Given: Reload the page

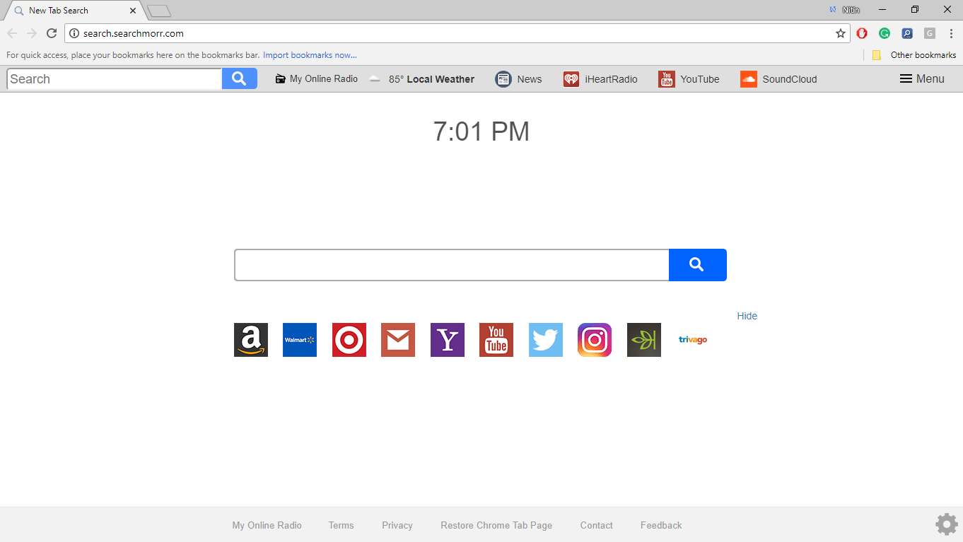Looking at the screenshot, I should (52, 33).
